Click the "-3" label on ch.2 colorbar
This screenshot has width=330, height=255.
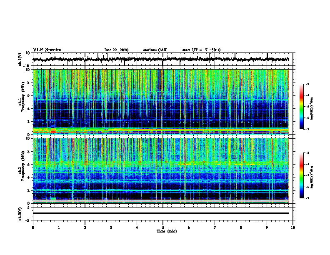pos(307,153)
